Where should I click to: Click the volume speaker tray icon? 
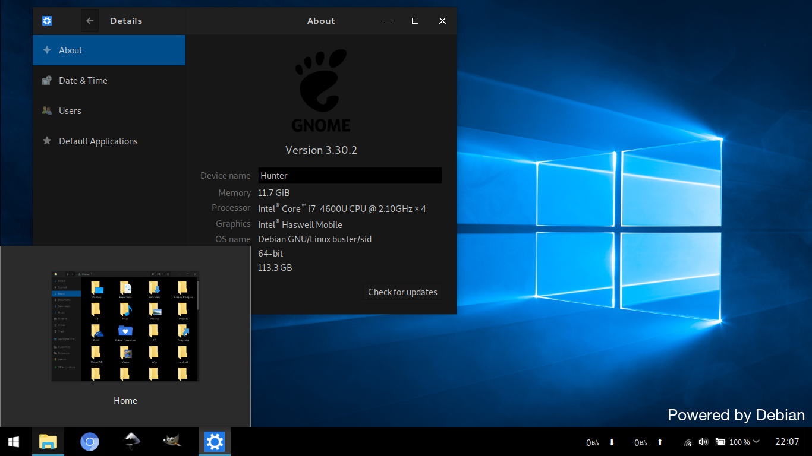click(x=704, y=442)
